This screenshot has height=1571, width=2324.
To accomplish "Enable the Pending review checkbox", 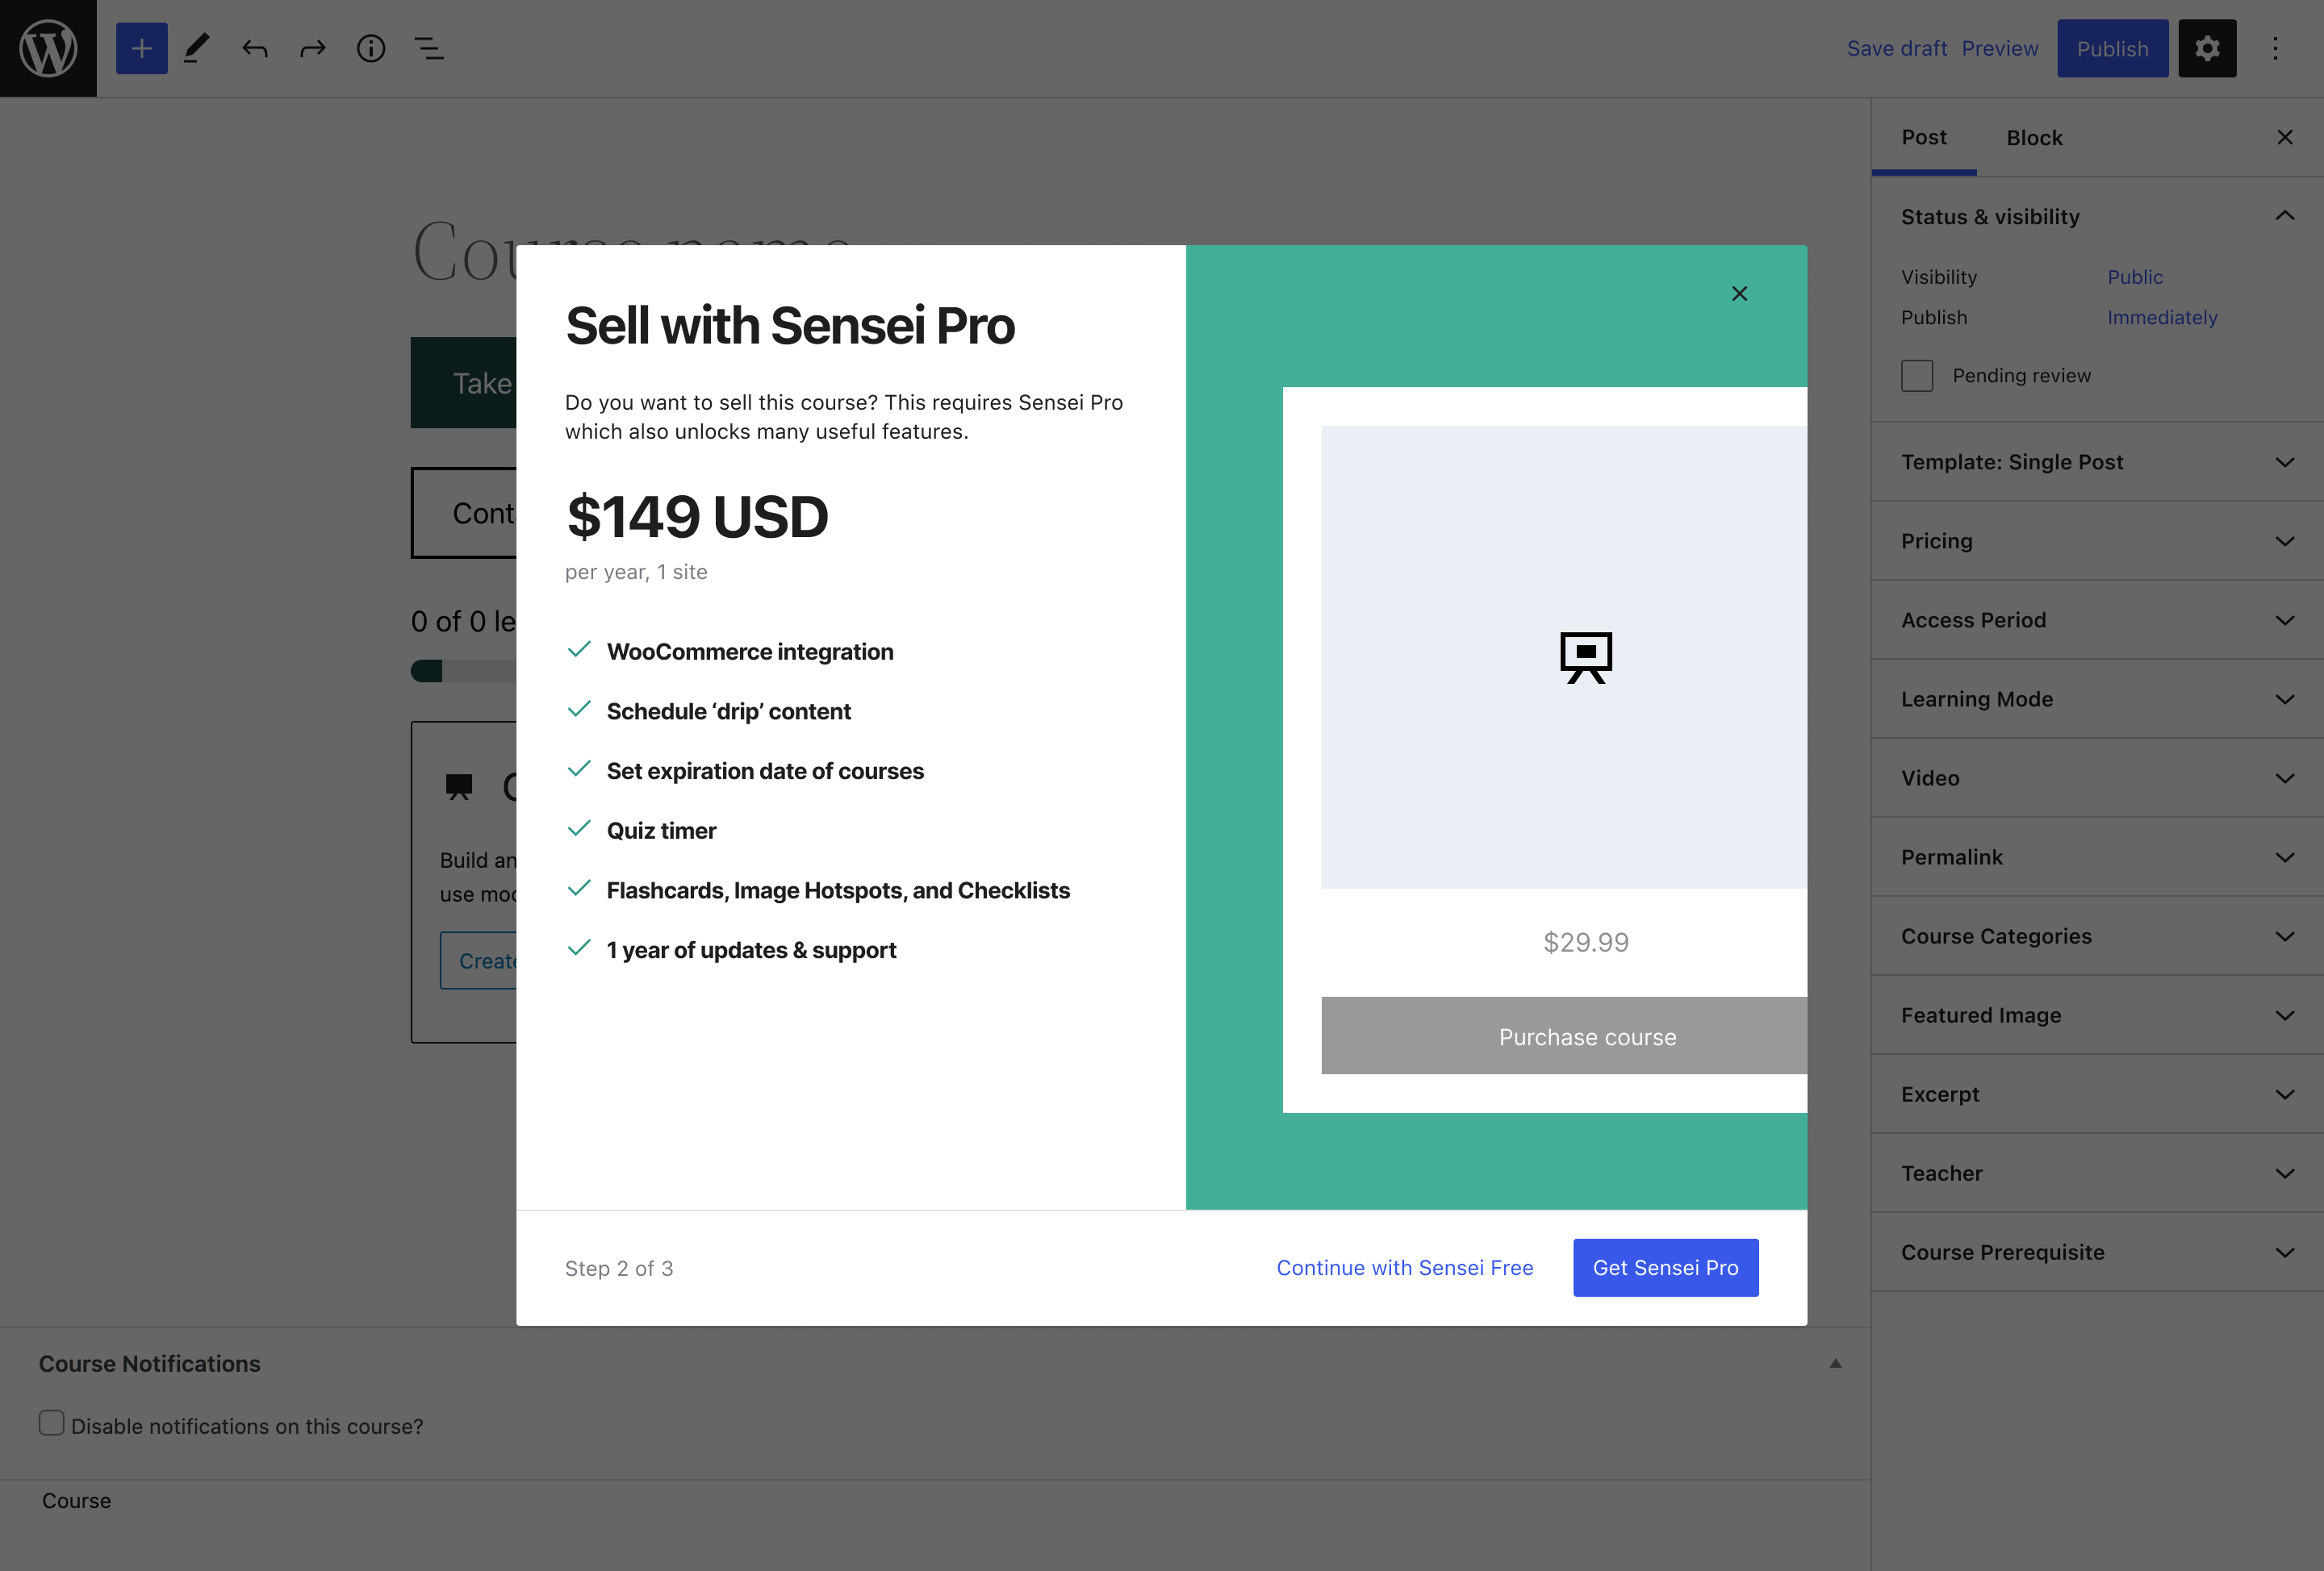I will pyautogui.click(x=1916, y=375).
